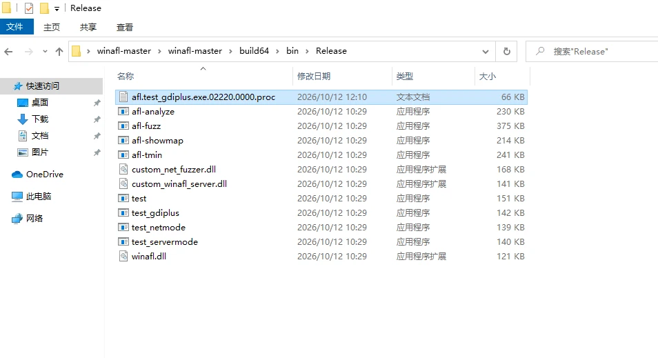Click the 375 KB size cell

pos(510,126)
